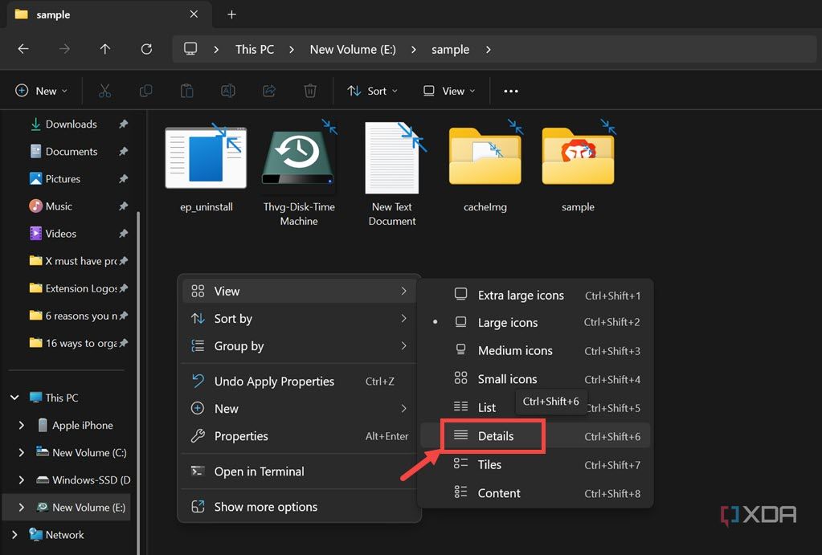Choose Details view from submenu
The image size is (822, 555).
tap(495, 436)
